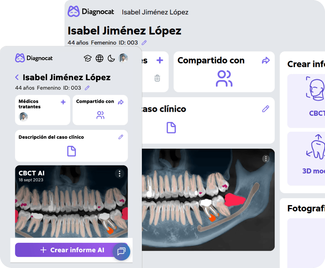The image size is (325, 268).
Task: Click the Diagnocat logo in desktop header
Action: [x=91, y=12]
